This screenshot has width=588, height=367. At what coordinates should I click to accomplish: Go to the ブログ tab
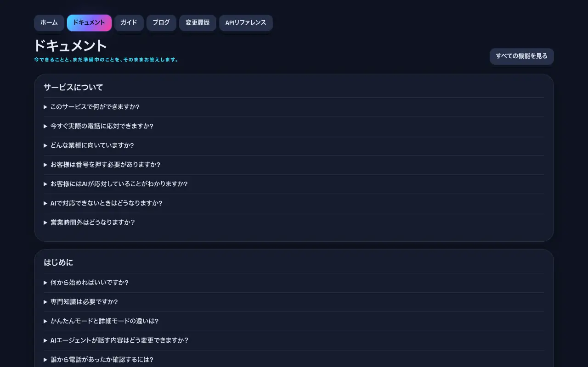click(x=161, y=23)
